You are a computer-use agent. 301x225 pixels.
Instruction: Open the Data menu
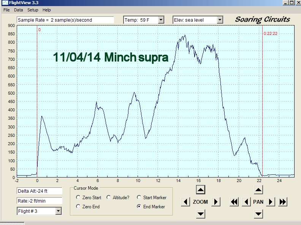[18, 10]
